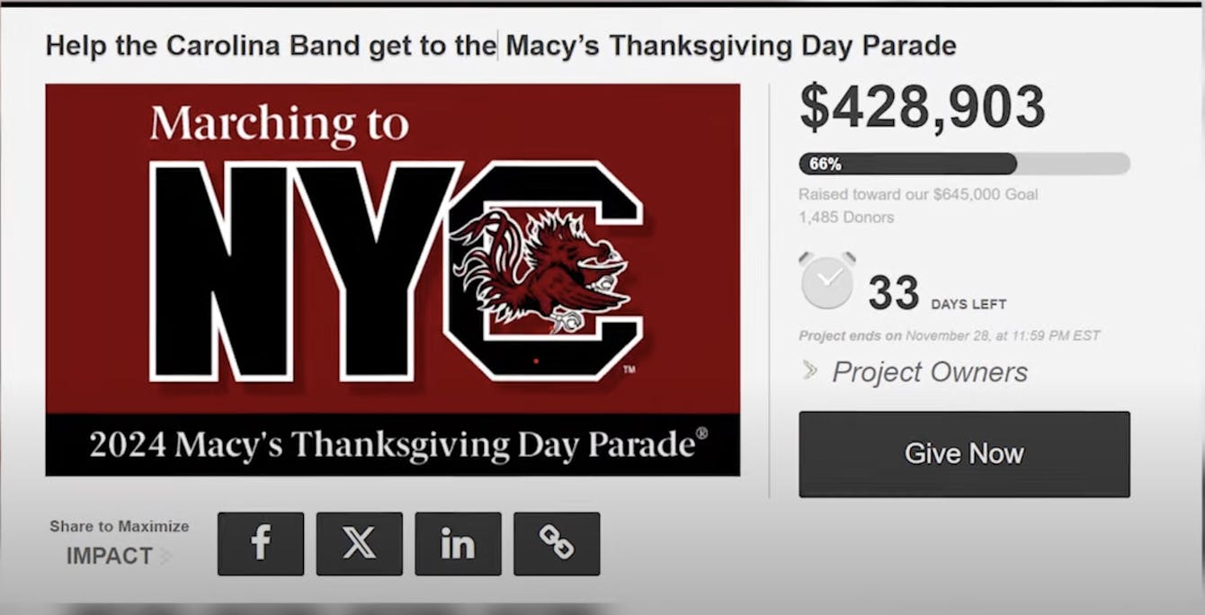Click the Share to Maximize IMPACT label
This screenshot has width=1205, height=615.
(119, 542)
